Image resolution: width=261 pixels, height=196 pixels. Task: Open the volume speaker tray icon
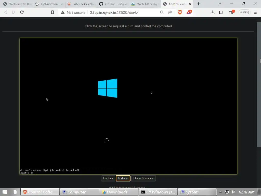point(233,192)
